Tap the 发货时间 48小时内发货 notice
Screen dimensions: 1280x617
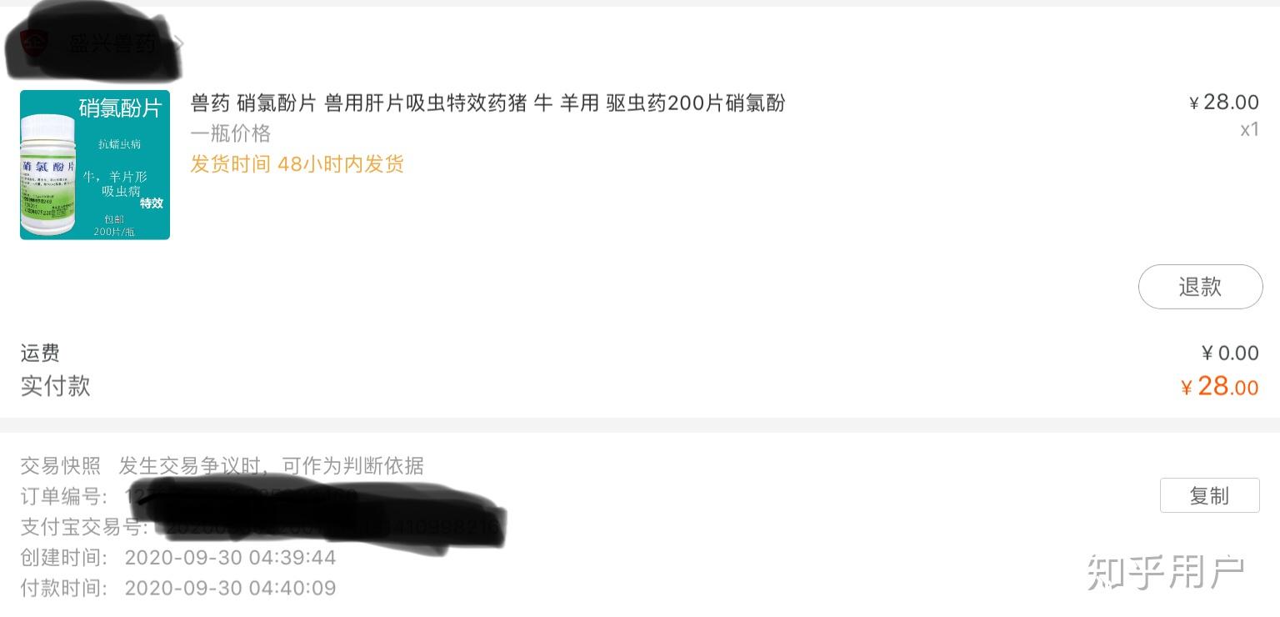(x=297, y=163)
